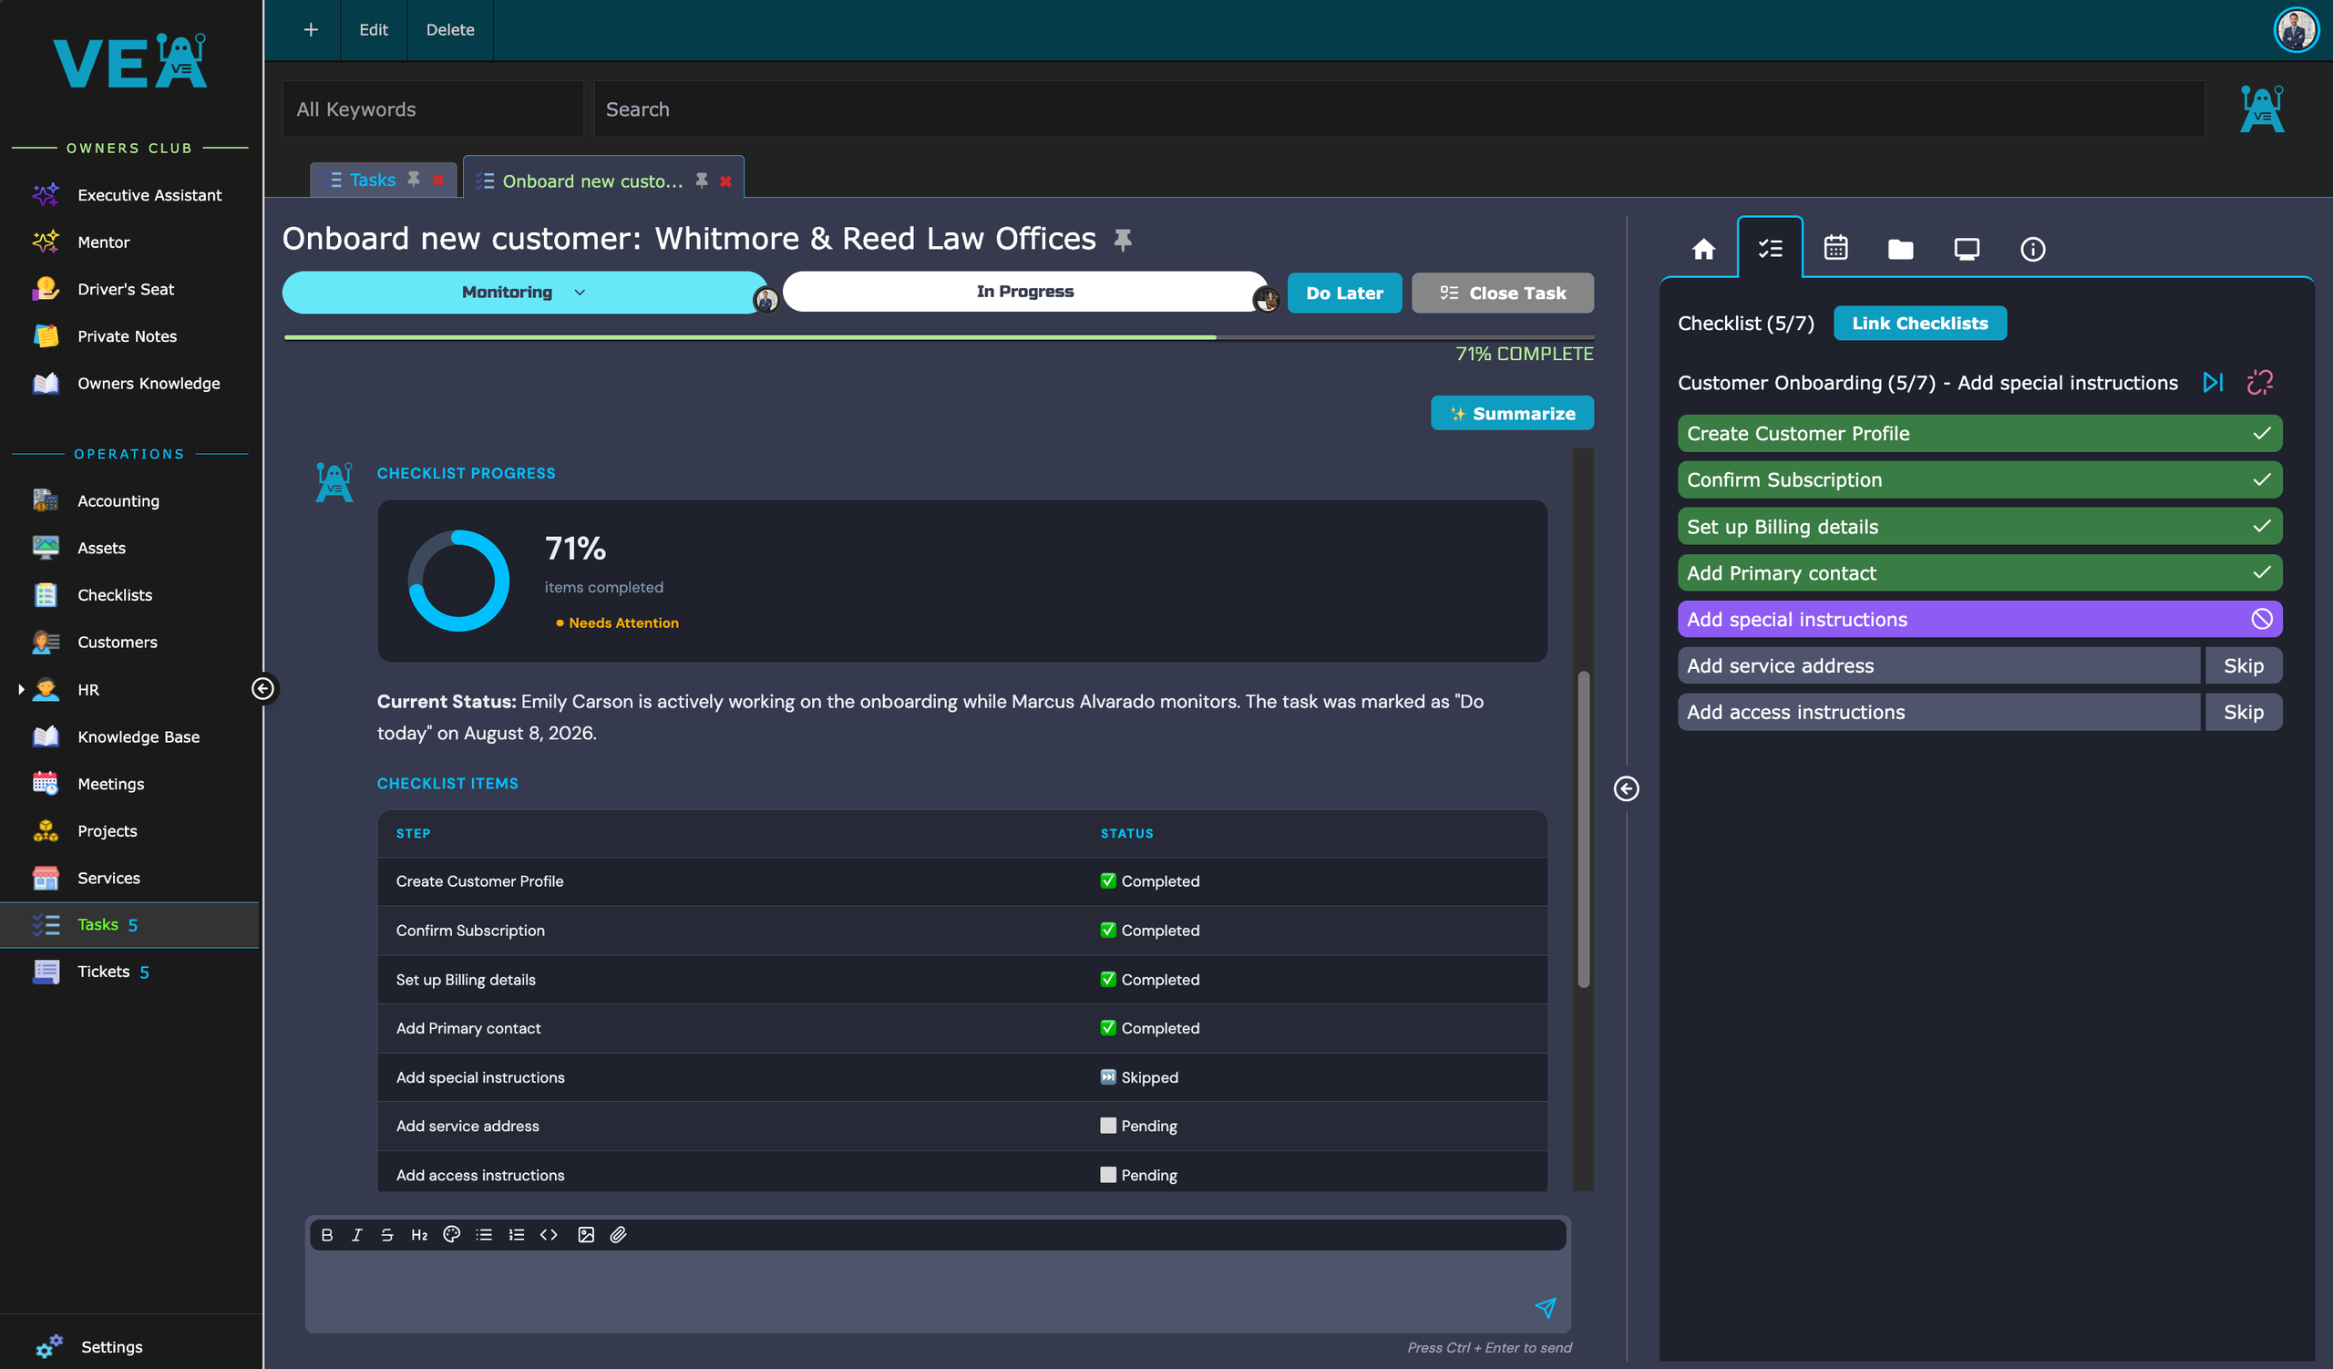The image size is (2333, 1369).
Task: Apply H2 heading in the editor
Action: 419,1235
